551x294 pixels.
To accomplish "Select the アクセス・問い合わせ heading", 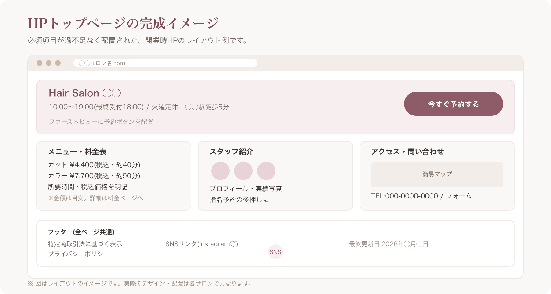I will tap(407, 152).
